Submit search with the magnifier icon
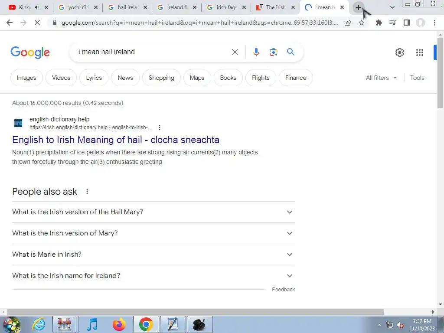The width and height of the screenshot is (444, 333). tap(291, 52)
